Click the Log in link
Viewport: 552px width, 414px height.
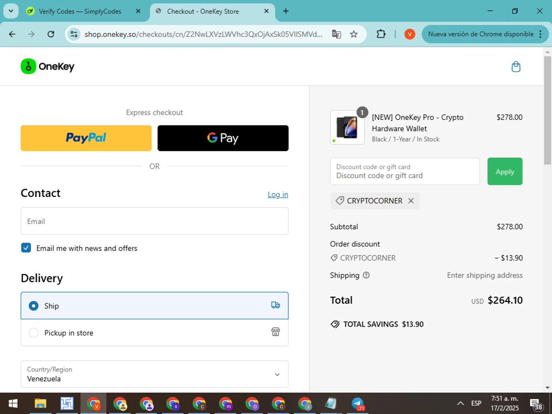click(278, 194)
